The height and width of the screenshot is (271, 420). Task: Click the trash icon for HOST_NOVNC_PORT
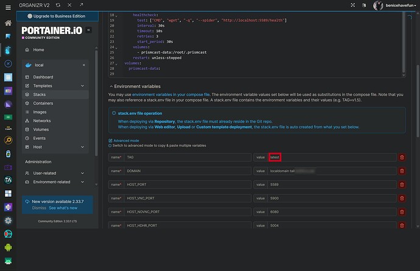coord(401,211)
